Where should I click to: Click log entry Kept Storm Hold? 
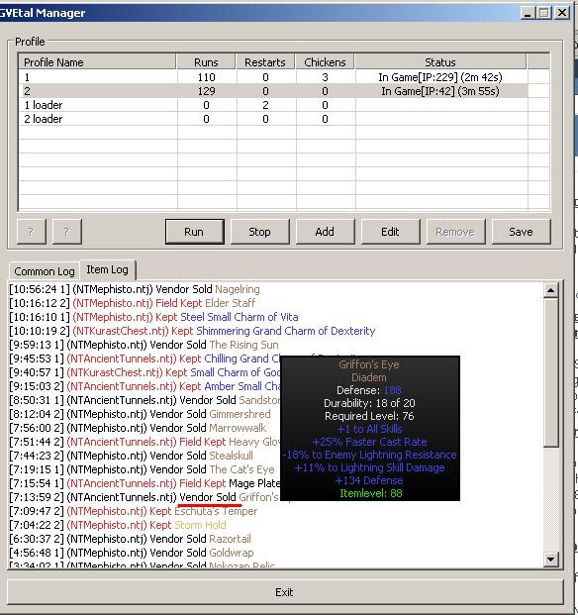click(118, 525)
